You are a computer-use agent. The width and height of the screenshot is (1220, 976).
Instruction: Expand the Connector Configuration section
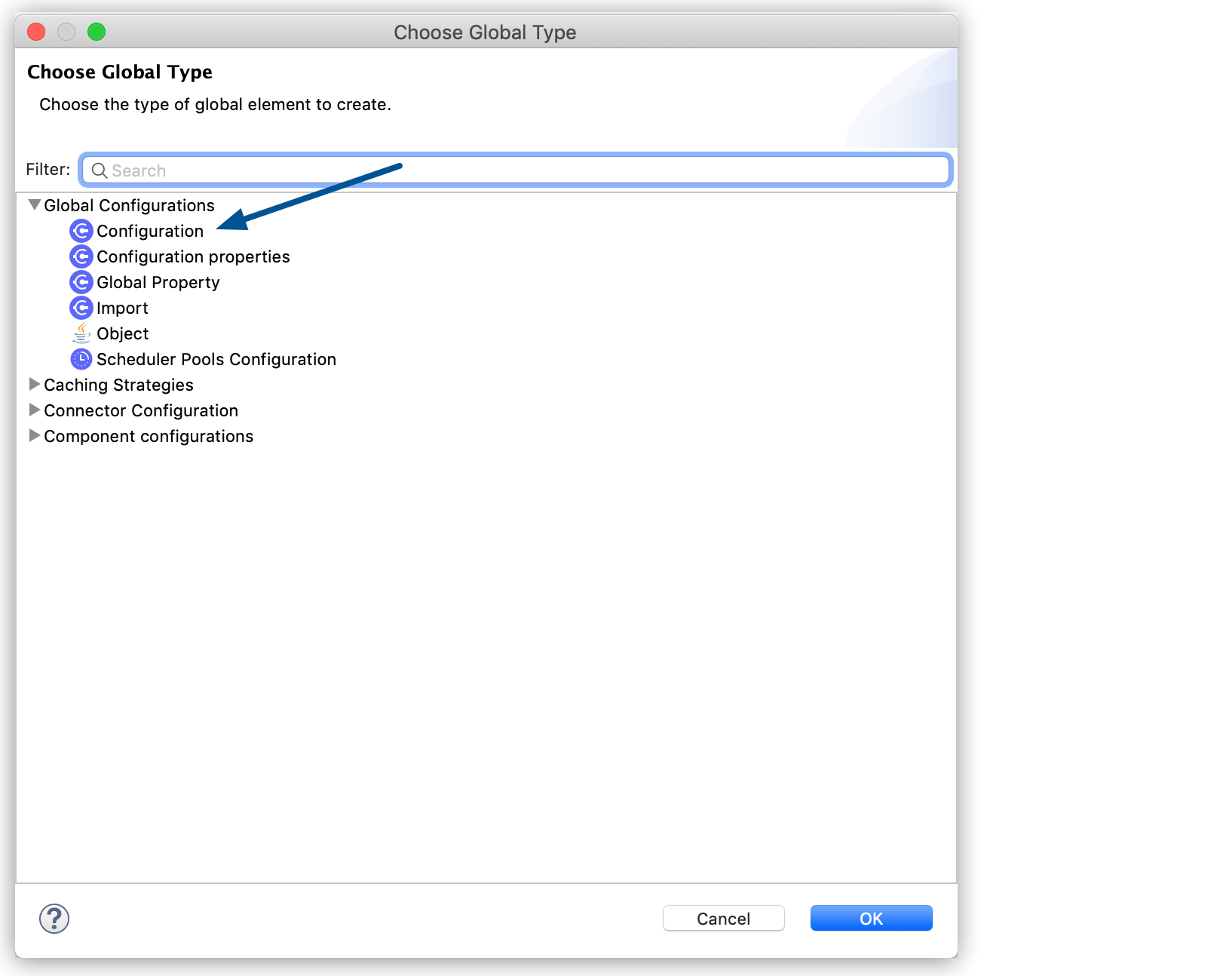34,410
